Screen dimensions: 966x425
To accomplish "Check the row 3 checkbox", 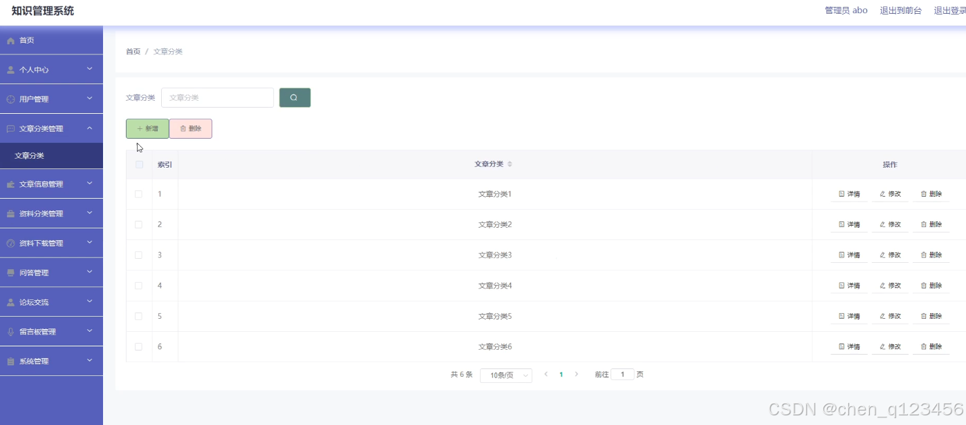I will click(139, 255).
